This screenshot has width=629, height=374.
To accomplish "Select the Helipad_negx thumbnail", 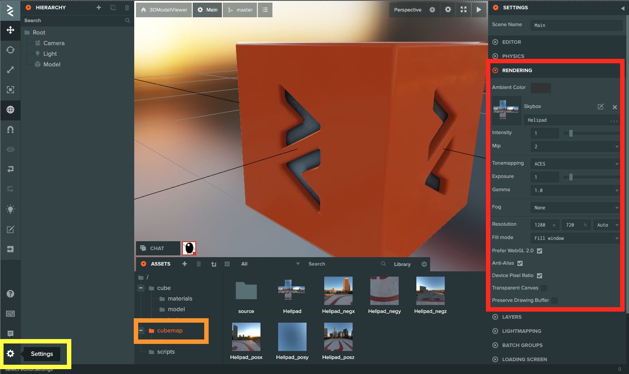I will pos(338,291).
